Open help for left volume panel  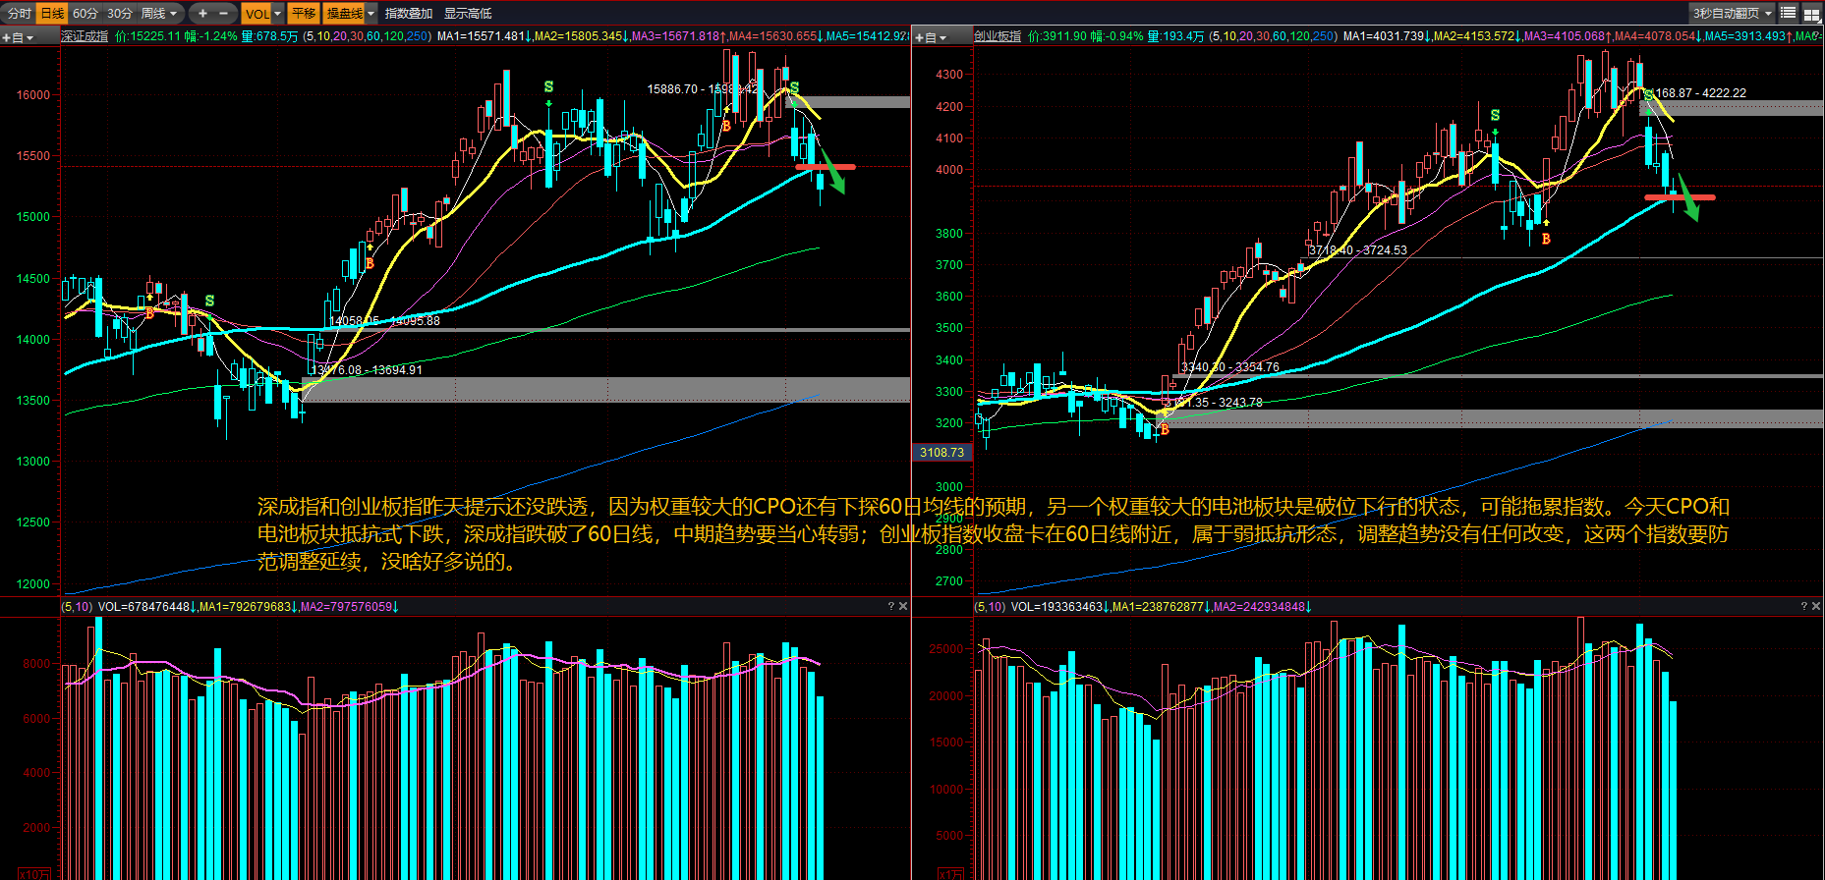[x=891, y=606]
